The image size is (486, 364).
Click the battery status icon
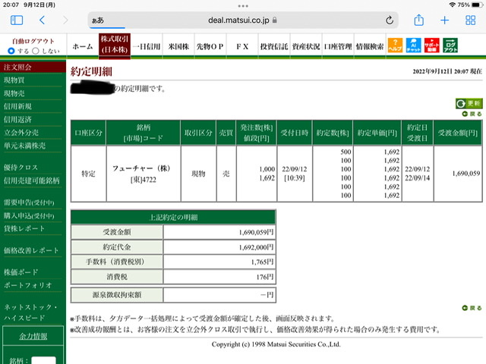[477, 5]
